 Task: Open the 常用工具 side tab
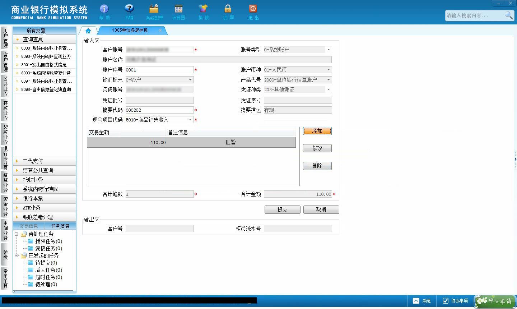click(5, 278)
